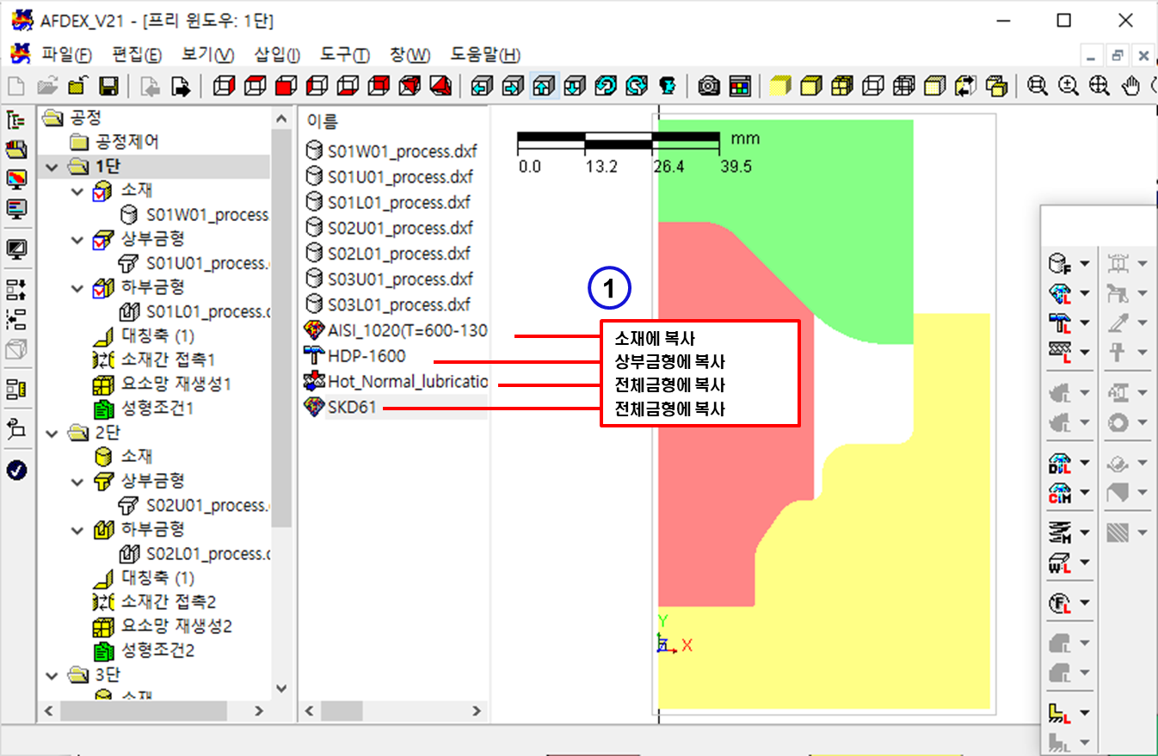The height and width of the screenshot is (756, 1158).
Task: Click the zoom in magnifier icon
Action: (x=1069, y=86)
